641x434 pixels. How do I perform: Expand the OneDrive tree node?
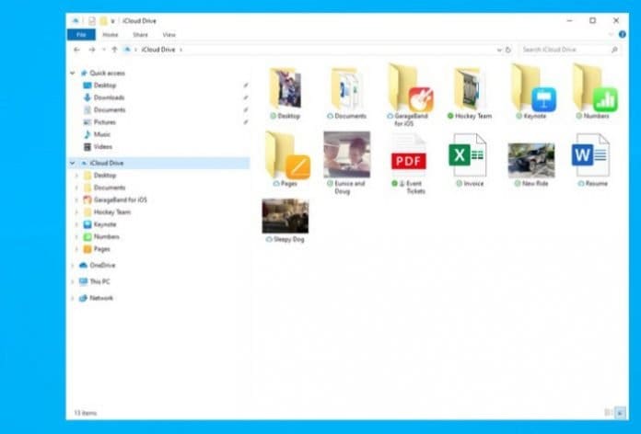[73, 265]
